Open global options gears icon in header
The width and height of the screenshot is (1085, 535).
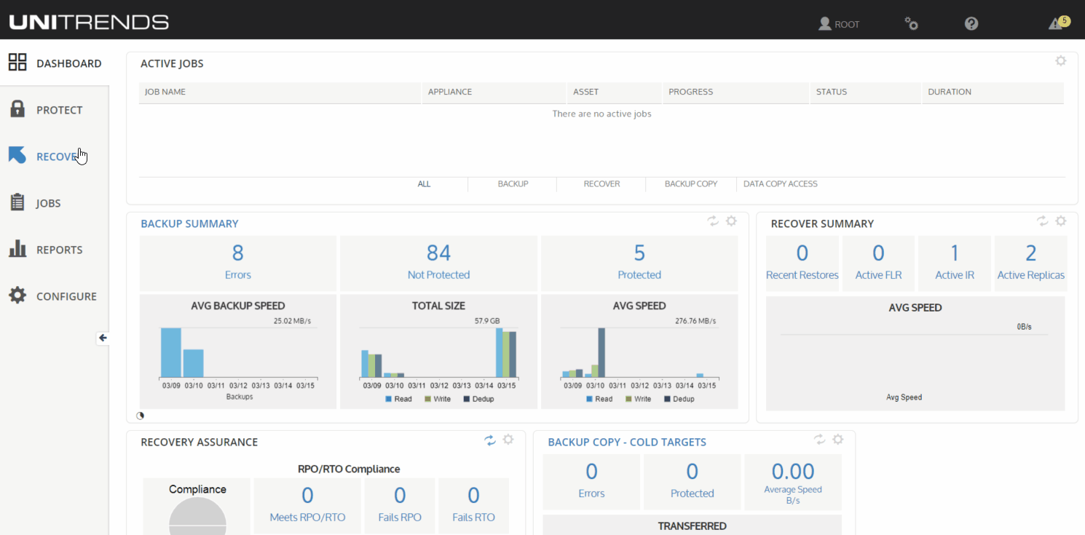[911, 23]
